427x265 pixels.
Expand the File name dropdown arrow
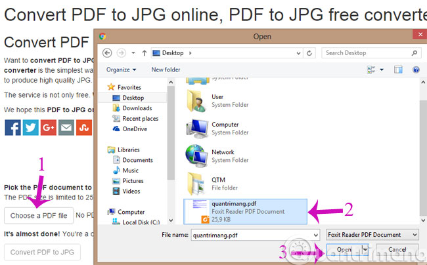coord(315,235)
